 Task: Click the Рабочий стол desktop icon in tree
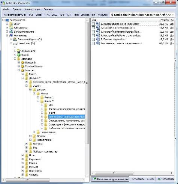(7, 20)
